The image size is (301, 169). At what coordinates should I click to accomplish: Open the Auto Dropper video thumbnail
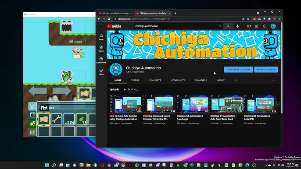[126, 104]
